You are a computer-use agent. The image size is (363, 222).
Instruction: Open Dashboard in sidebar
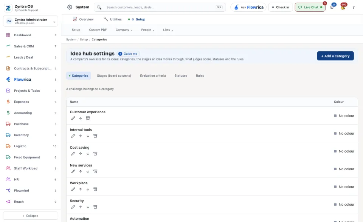click(31, 35)
